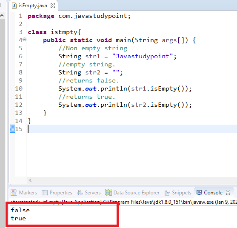Click the editor horizontal scrollbar left arrow
This screenshot has height=228, width=237.
[x=30, y=180]
